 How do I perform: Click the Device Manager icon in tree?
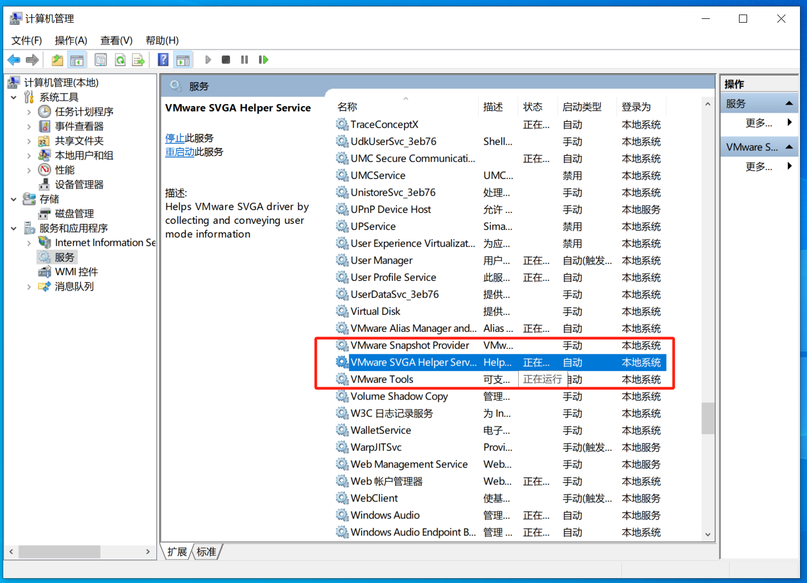pos(44,184)
